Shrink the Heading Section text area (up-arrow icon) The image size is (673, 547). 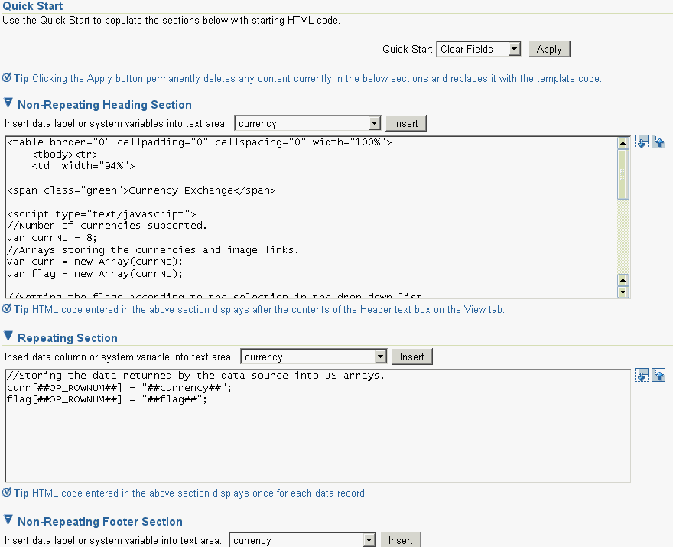[x=658, y=142]
